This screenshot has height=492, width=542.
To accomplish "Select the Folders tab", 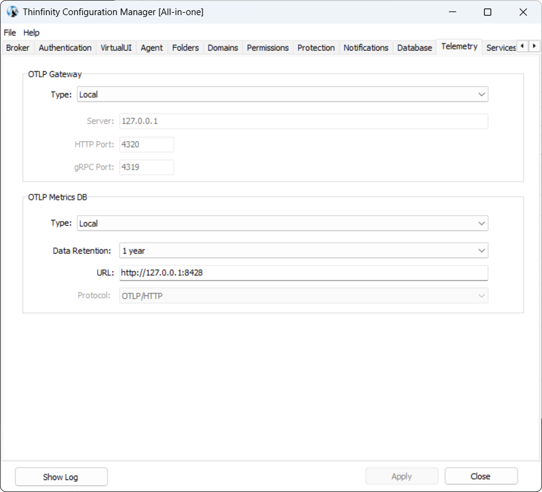I will [x=186, y=48].
